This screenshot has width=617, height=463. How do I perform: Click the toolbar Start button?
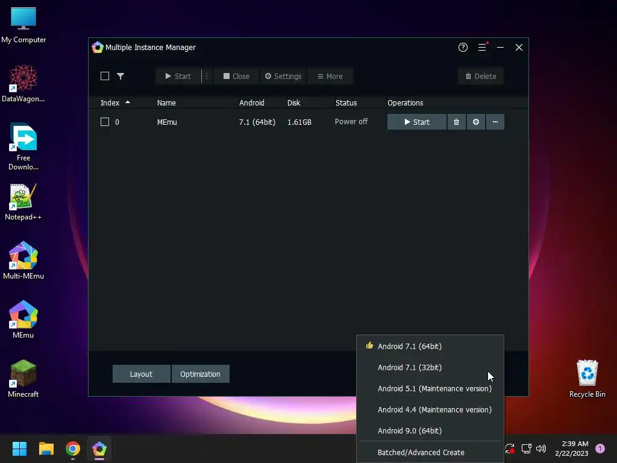tap(178, 77)
